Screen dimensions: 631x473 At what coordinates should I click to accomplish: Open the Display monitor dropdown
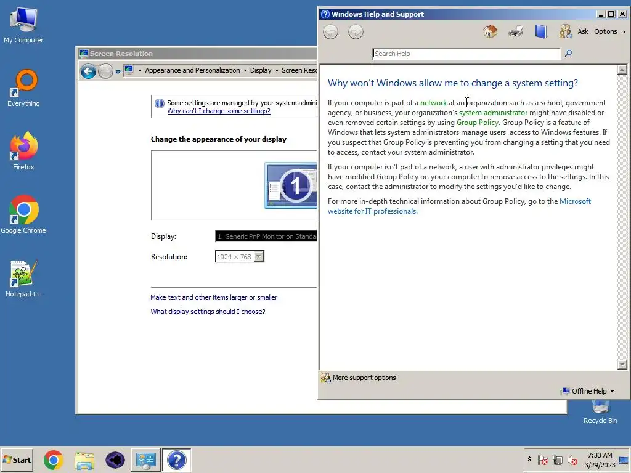point(266,236)
